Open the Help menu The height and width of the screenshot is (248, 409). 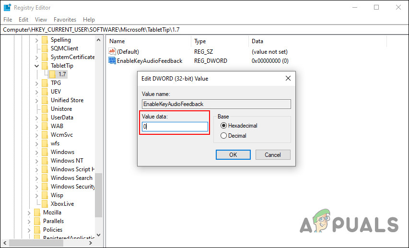point(89,20)
